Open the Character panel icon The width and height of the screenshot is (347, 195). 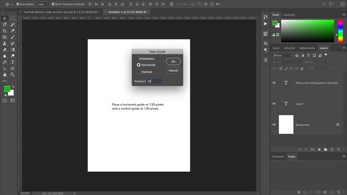(x=265, y=43)
